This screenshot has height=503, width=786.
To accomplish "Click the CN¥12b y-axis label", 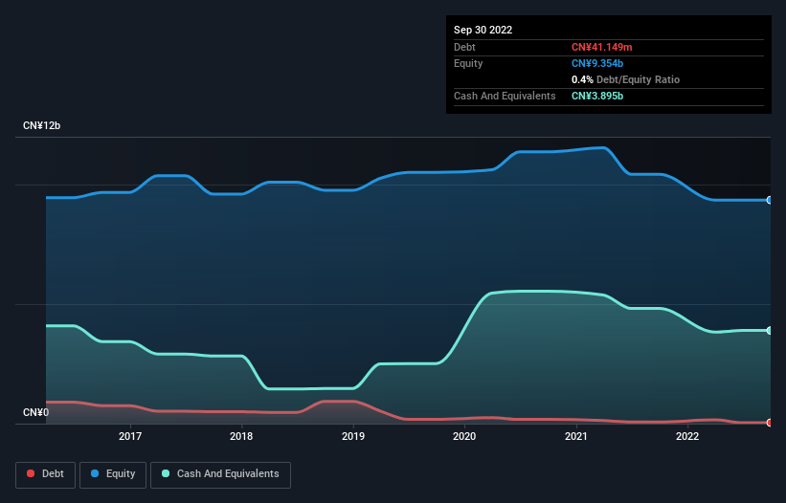I will click(x=41, y=125).
